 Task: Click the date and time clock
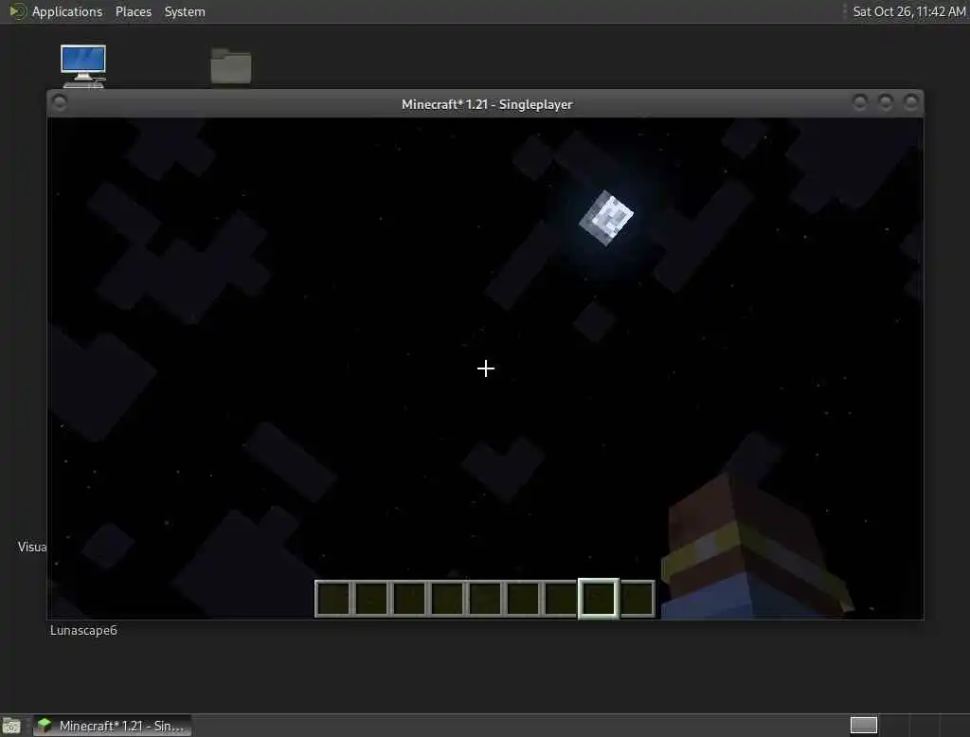pos(908,11)
